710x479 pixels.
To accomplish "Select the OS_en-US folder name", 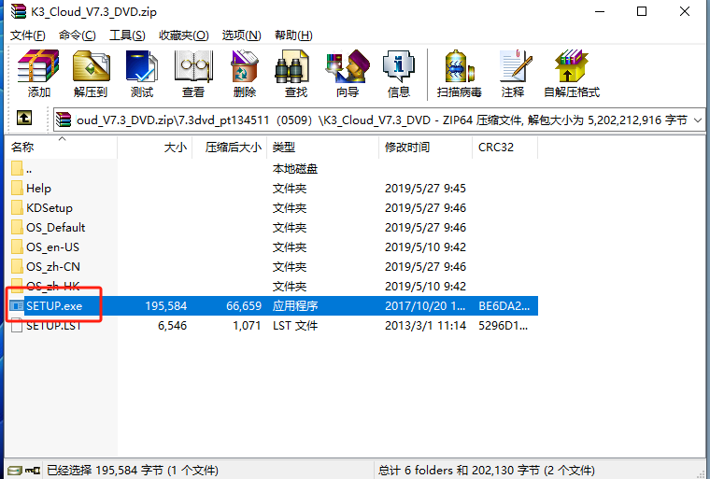I will [52, 247].
